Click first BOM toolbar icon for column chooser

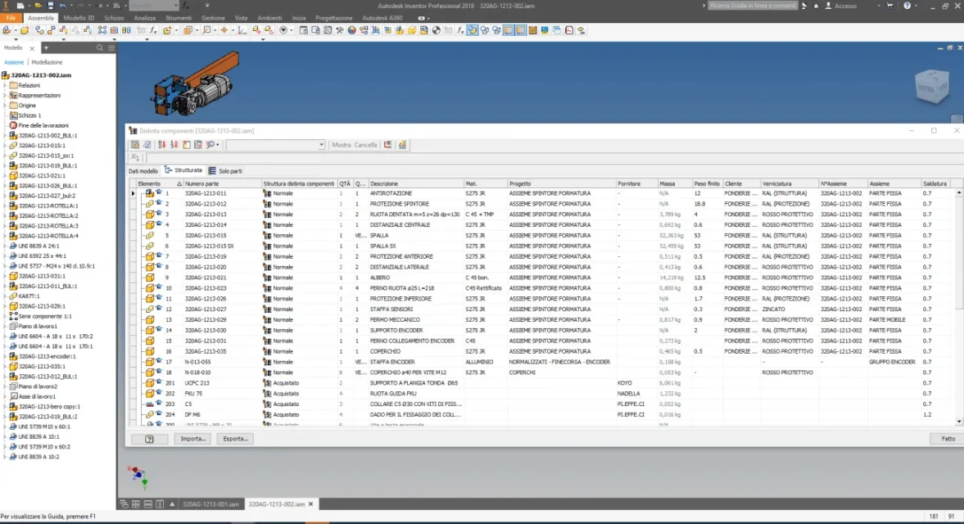click(135, 145)
